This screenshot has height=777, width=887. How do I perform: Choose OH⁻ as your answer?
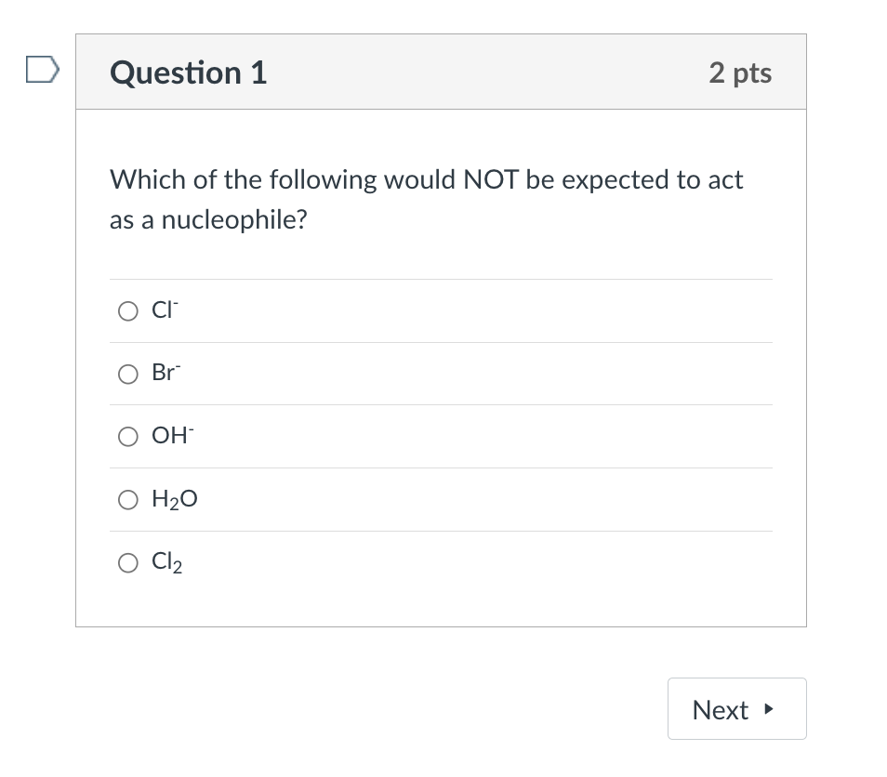[x=128, y=437]
